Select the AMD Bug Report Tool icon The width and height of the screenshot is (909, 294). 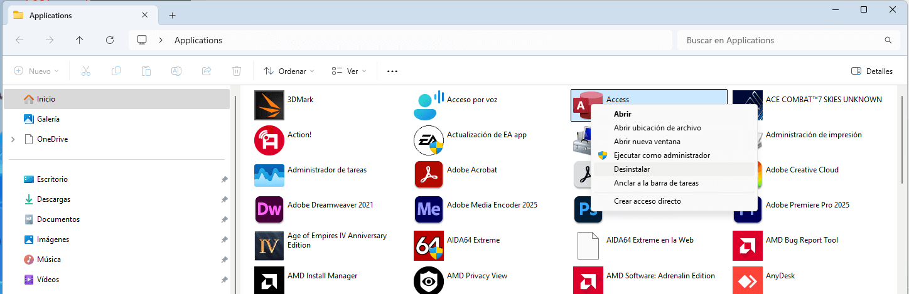click(x=748, y=246)
